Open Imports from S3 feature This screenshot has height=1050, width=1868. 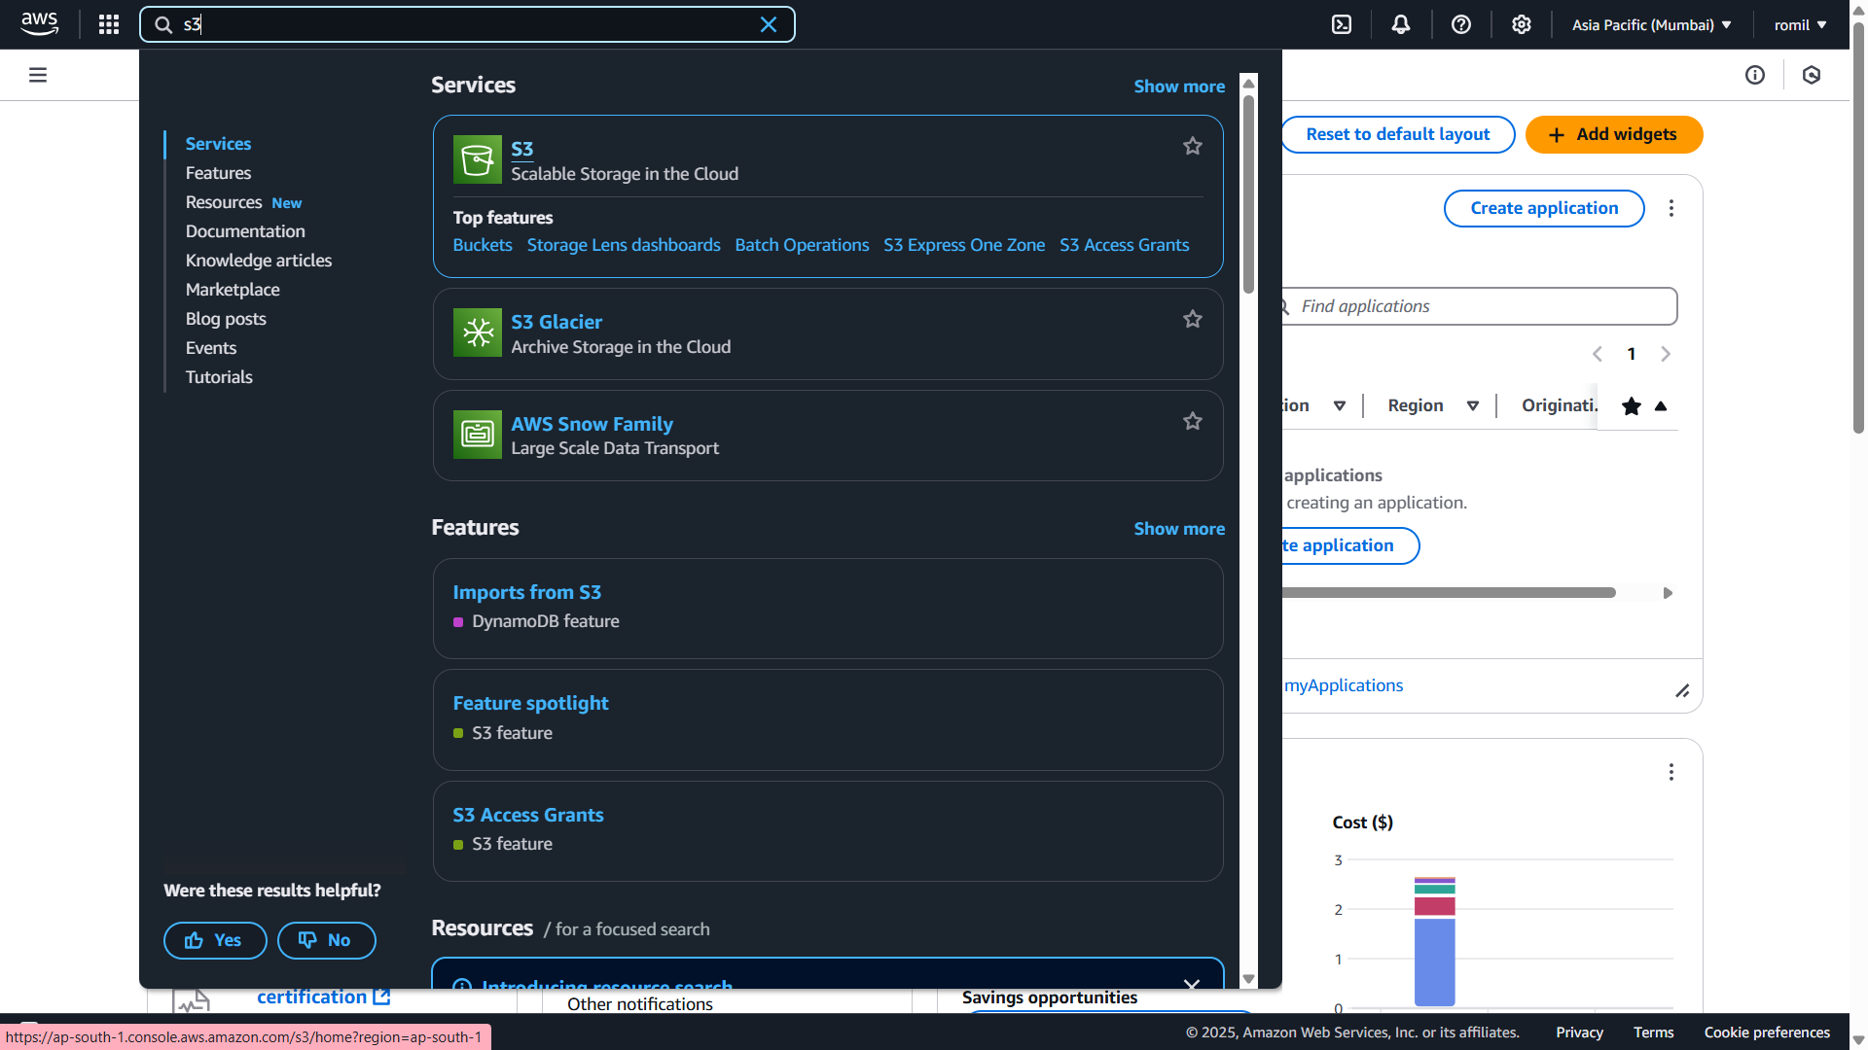[526, 592]
